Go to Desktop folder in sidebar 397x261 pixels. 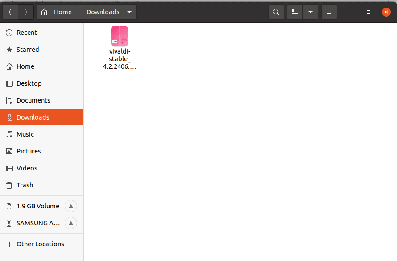click(29, 83)
